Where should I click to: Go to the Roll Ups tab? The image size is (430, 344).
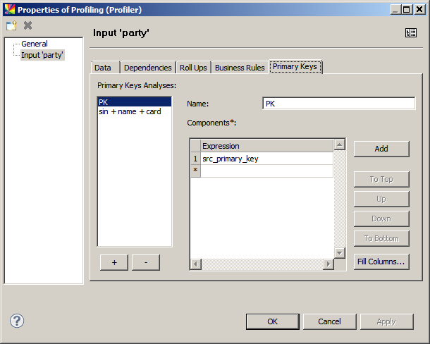pos(193,68)
